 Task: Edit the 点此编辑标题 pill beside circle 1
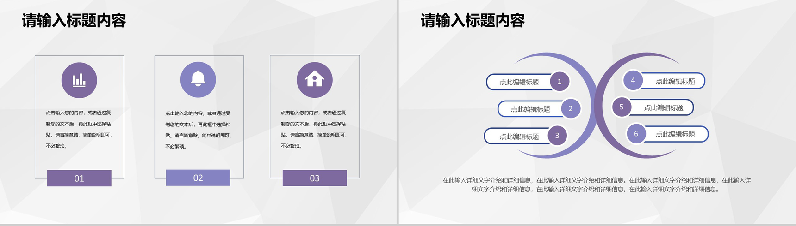tap(518, 82)
